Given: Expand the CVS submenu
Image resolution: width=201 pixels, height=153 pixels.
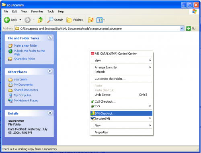Looking at the screenshot, I should (x=121, y=106).
